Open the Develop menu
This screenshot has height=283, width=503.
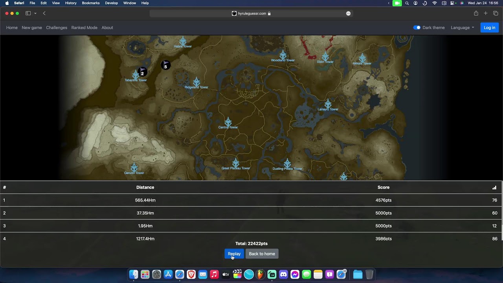pyautogui.click(x=111, y=3)
